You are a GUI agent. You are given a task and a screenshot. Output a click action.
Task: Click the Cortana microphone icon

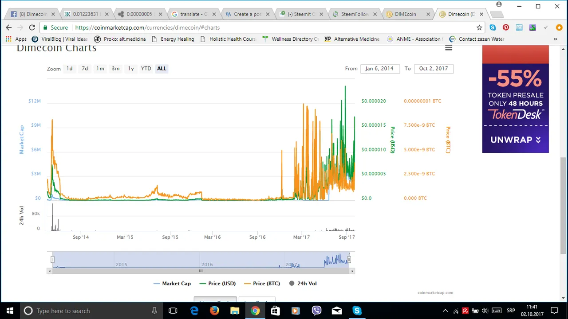click(154, 311)
